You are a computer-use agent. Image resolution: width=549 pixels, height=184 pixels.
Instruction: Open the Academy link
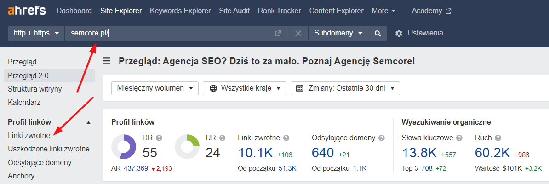click(427, 11)
